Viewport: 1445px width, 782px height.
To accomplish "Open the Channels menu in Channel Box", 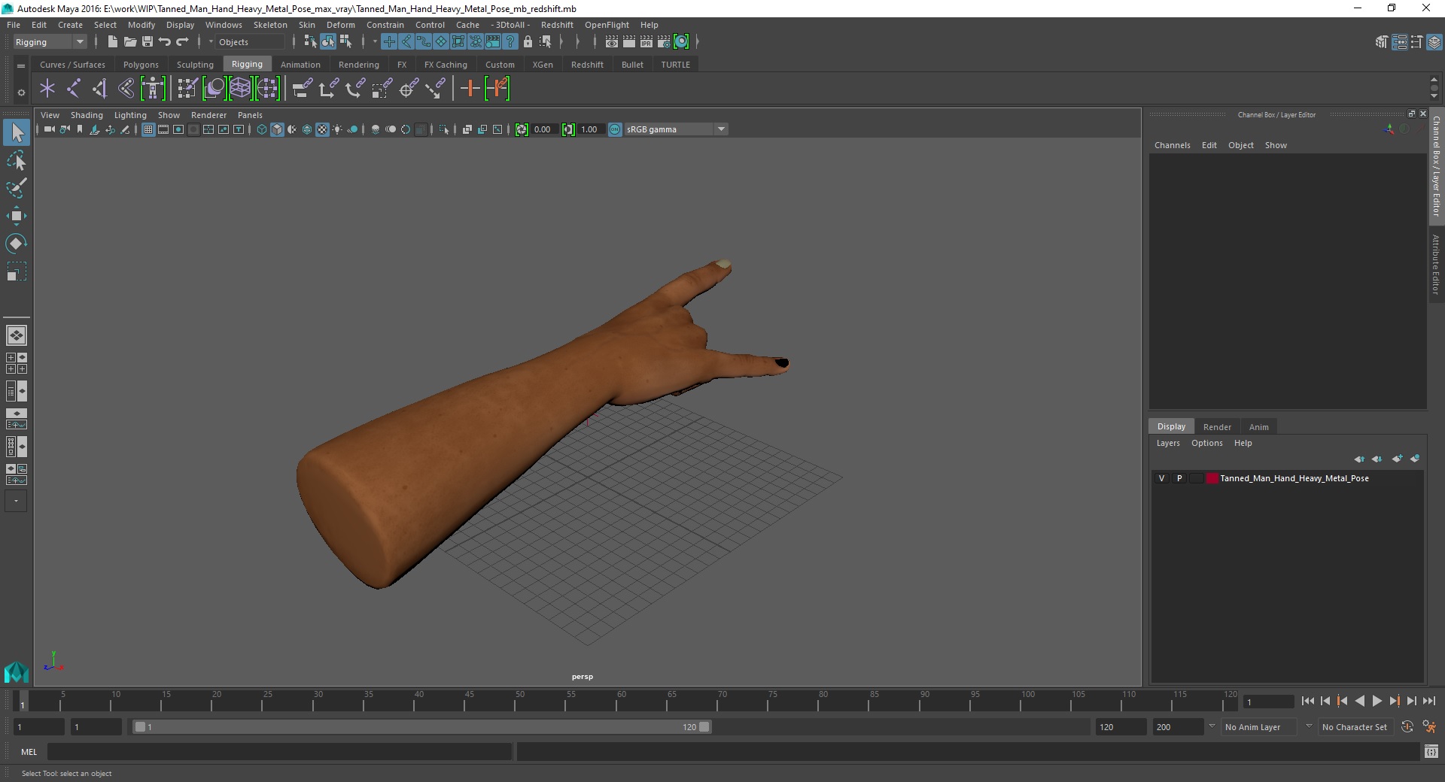I will click(1173, 145).
